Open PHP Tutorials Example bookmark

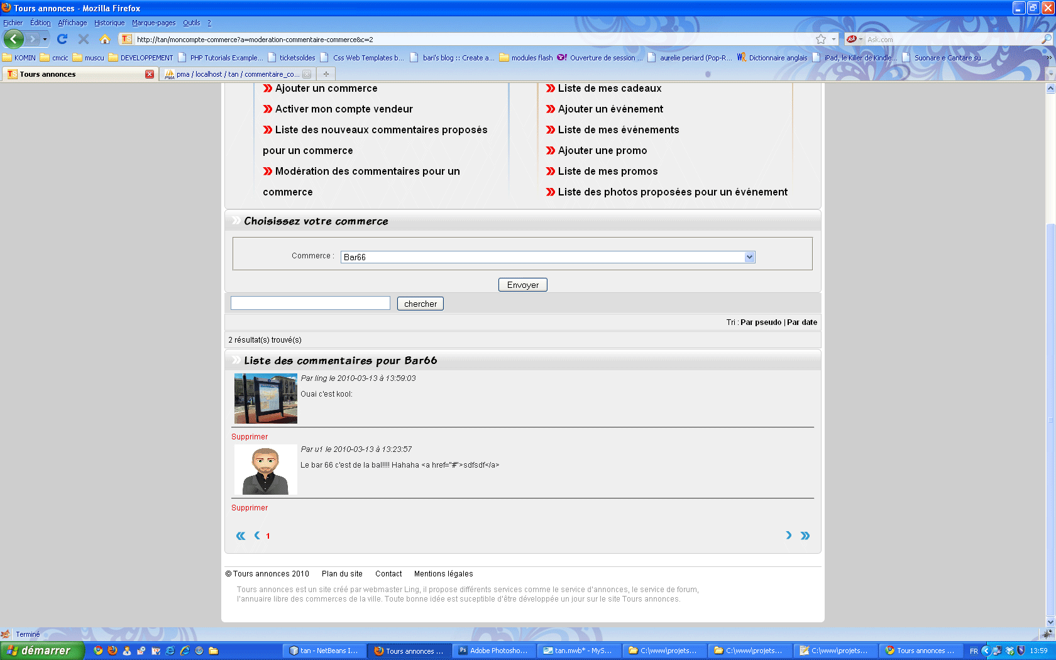click(x=221, y=57)
